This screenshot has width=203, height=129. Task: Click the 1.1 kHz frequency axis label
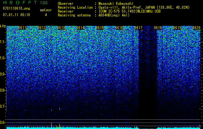[3, 42]
